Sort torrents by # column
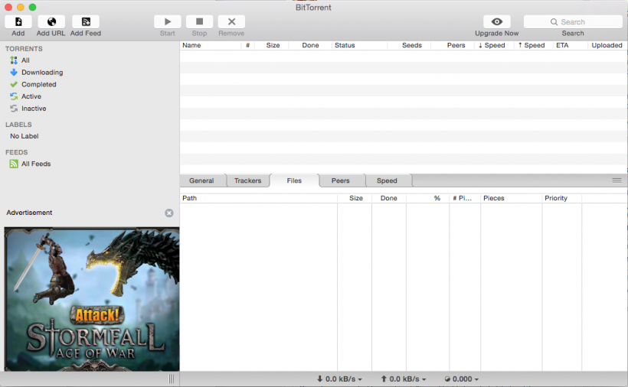 pyautogui.click(x=247, y=45)
